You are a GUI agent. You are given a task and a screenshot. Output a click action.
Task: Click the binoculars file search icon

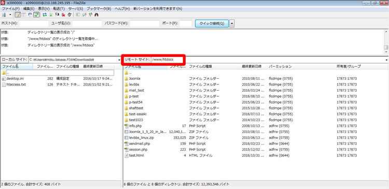[96, 14]
